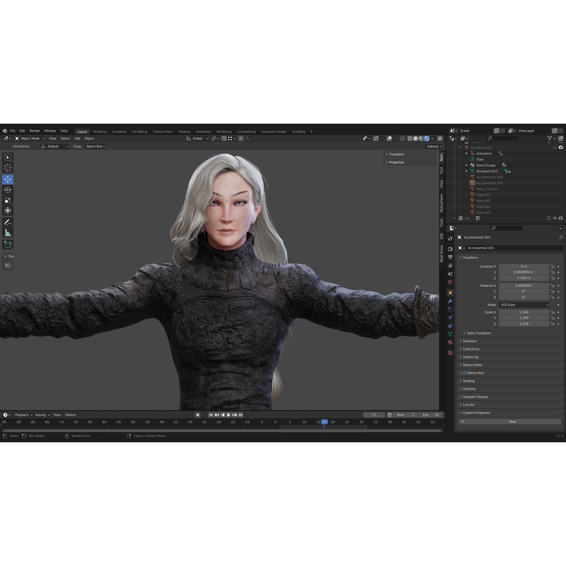Expand the Bone Groups tree row

(x=466, y=165)
